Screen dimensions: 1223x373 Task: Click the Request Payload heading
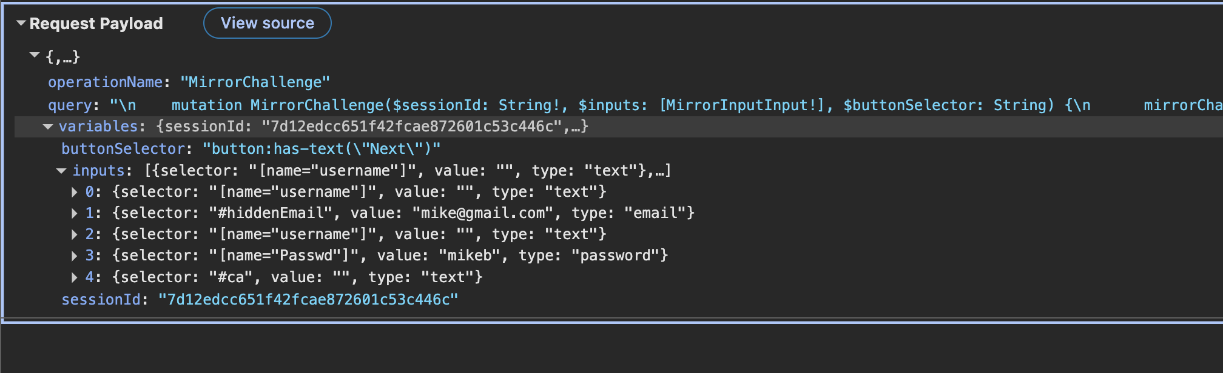coord(96,24)
